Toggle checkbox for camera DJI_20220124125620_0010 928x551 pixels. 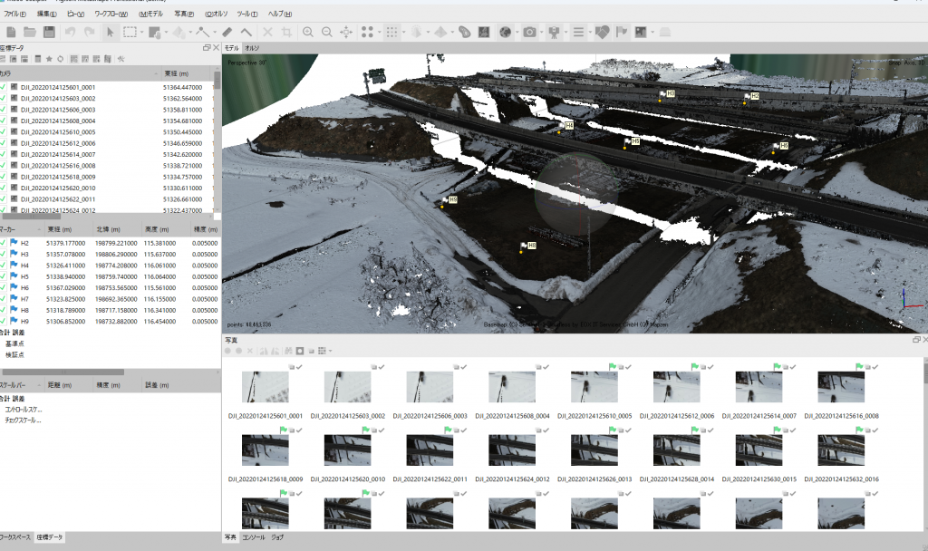pos(4,188)
